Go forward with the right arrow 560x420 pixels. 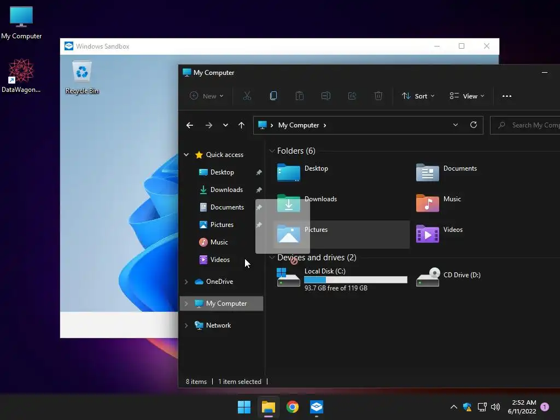coord(208,125)
